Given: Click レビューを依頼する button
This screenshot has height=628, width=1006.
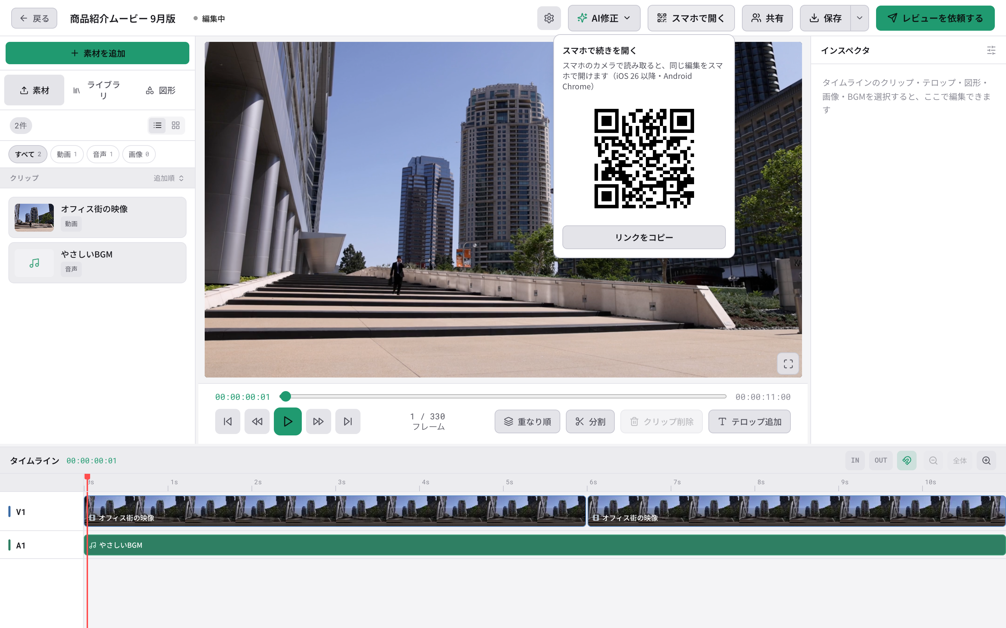Looking at the screenshot, I should coord(935,18).
